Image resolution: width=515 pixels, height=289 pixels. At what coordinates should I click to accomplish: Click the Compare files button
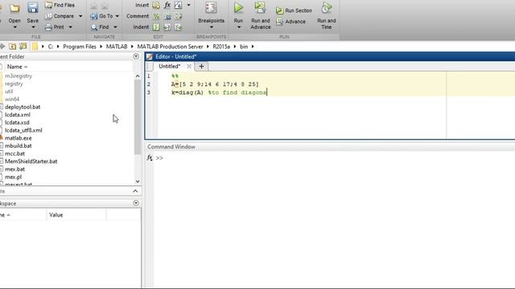(x=60, y=16)
